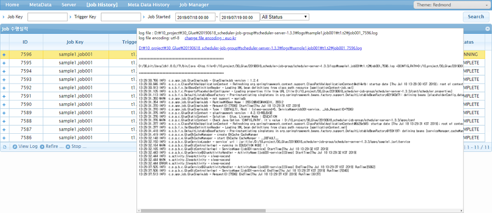Click the Refire play icon
Image resolution: width=492 pixels, height=213 pixels.
point(42,147)
